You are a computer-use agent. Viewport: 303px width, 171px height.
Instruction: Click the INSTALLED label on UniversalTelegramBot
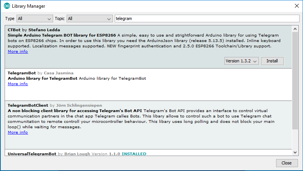tap(134, 154)
